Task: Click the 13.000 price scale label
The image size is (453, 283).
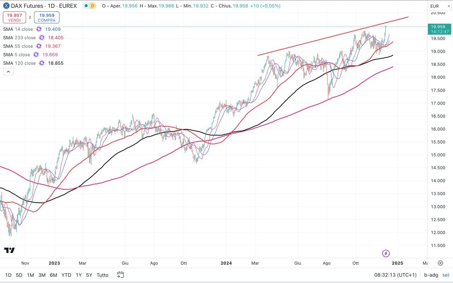Action: [438, 207]
